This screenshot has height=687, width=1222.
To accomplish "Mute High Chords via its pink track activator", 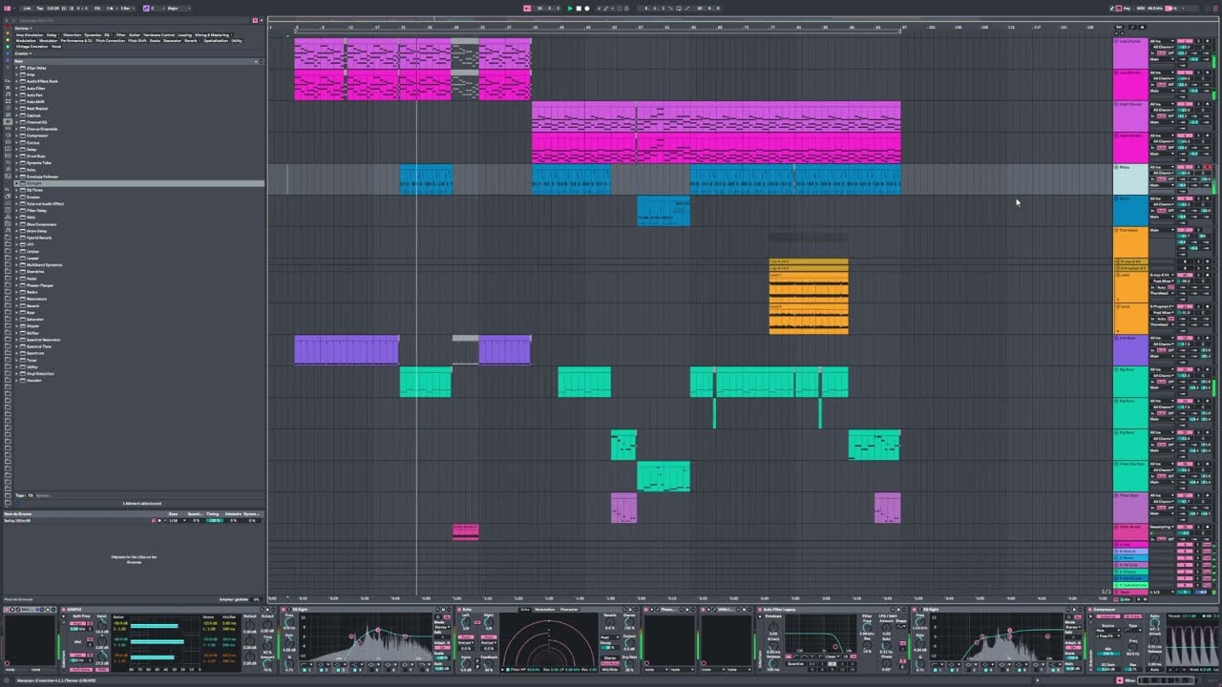I will pyautogui.click(x=1185, y=104).
